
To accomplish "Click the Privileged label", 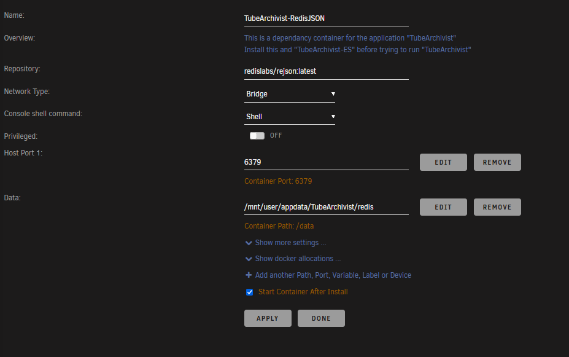I will point(21,136).
